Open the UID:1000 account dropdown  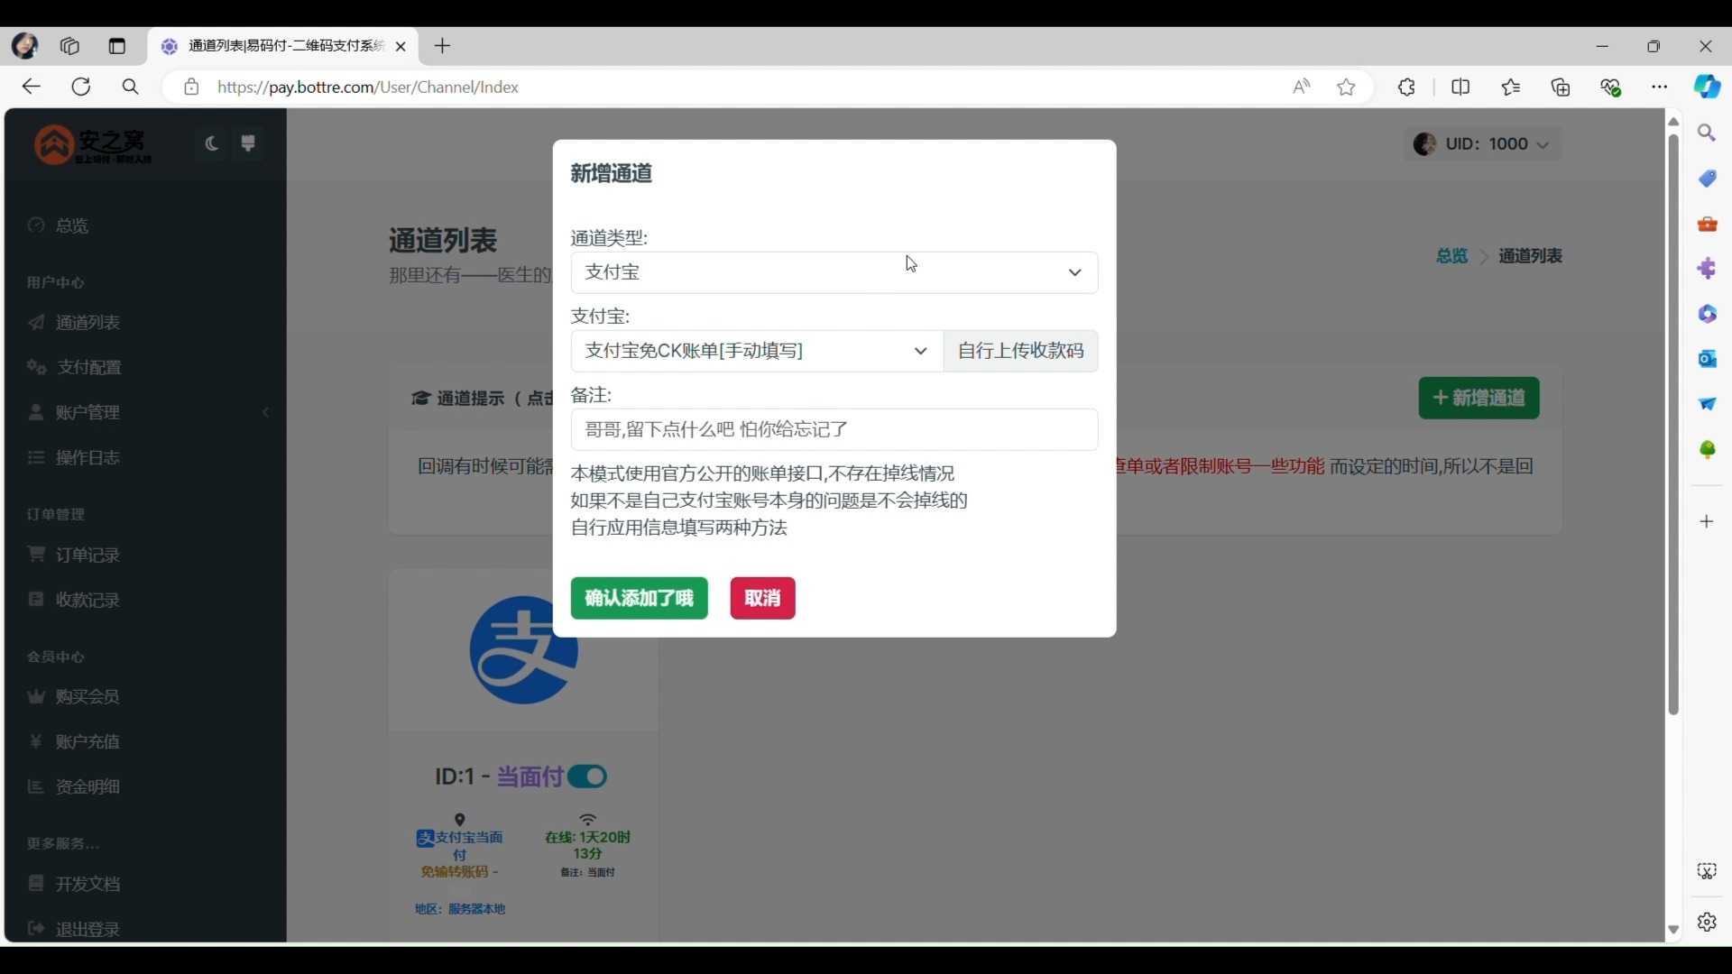tap(1482, 144)
